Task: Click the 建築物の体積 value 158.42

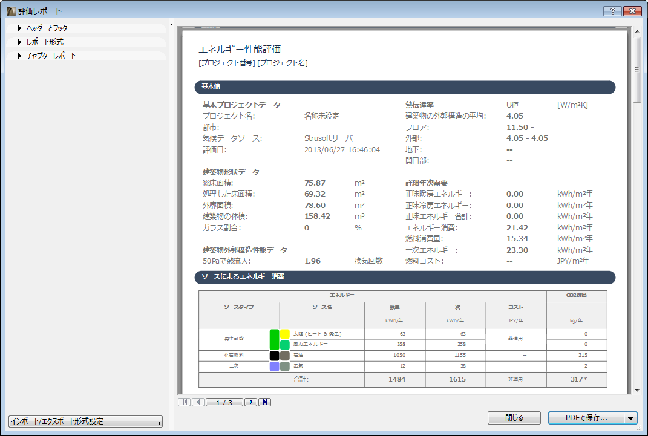Action: [318, 216]
